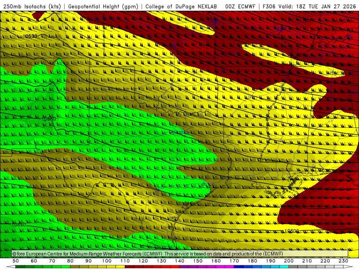The image size is (359, 269).
Task: Click the 50 knot colorbar label
Action: pyautogui.click(x=16, y=261)
